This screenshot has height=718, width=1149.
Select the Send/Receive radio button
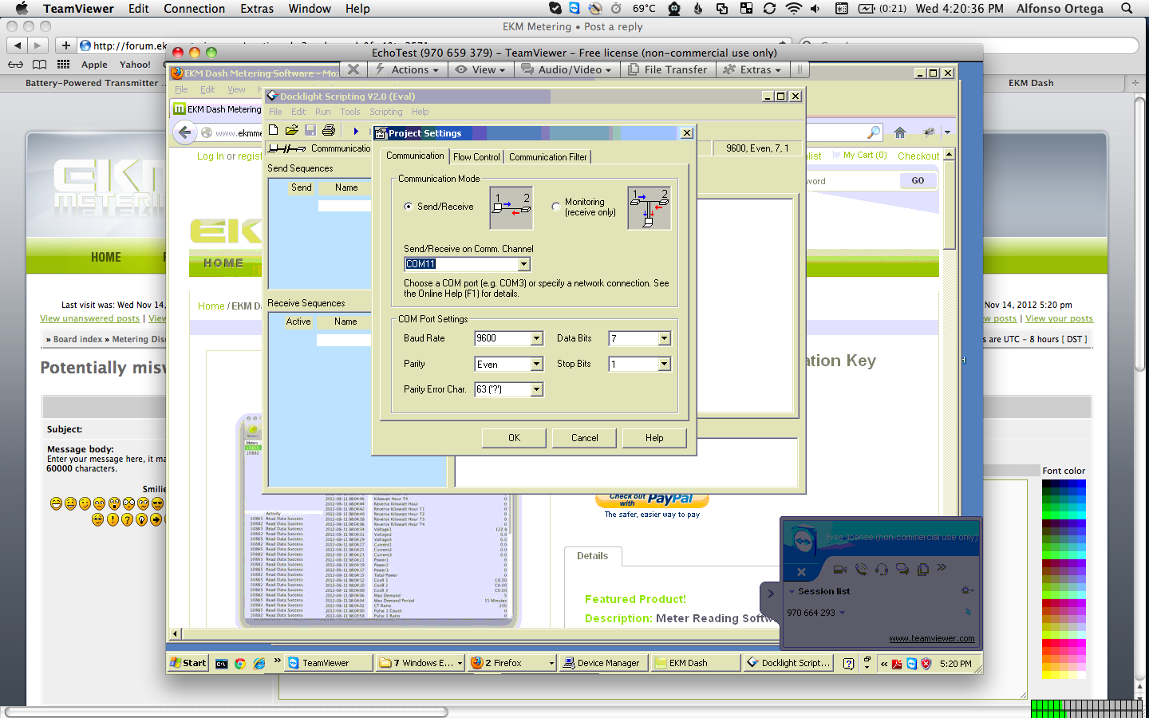409,207
